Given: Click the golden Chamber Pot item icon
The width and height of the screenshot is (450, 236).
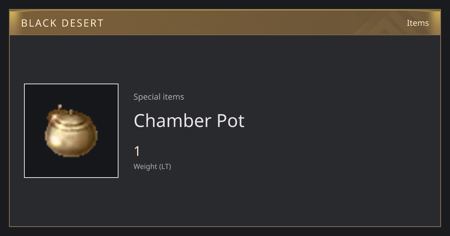Looking at the screenshot, I should click(70, 131).
